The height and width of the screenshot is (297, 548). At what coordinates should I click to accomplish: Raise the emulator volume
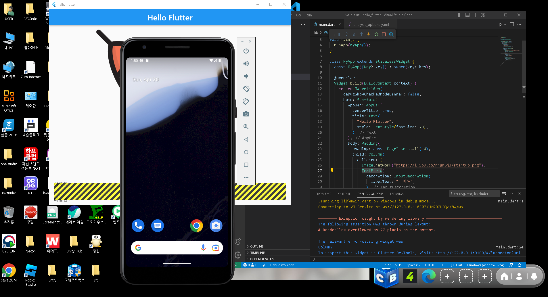246,64
